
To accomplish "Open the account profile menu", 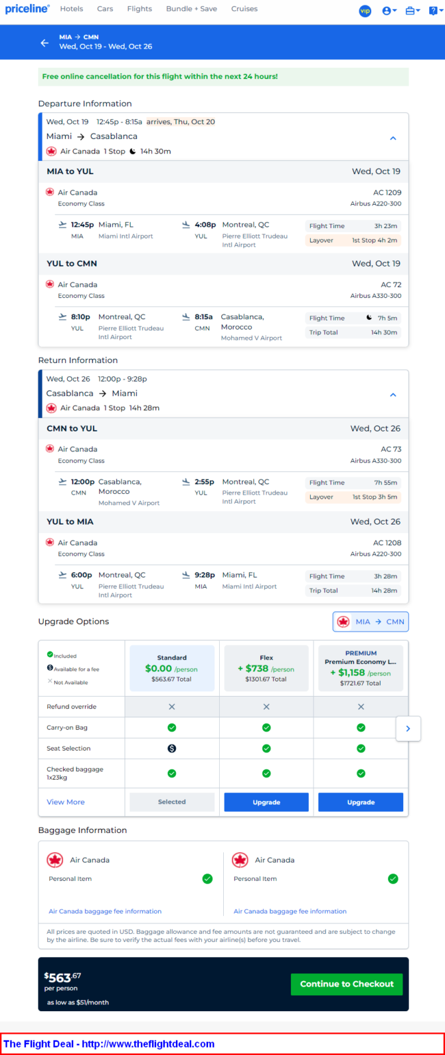I will (389, 11).
